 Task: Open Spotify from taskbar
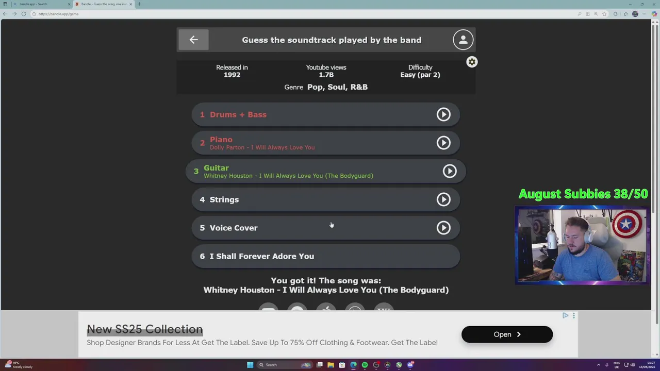pyautogui.click(x=365, y=365)
